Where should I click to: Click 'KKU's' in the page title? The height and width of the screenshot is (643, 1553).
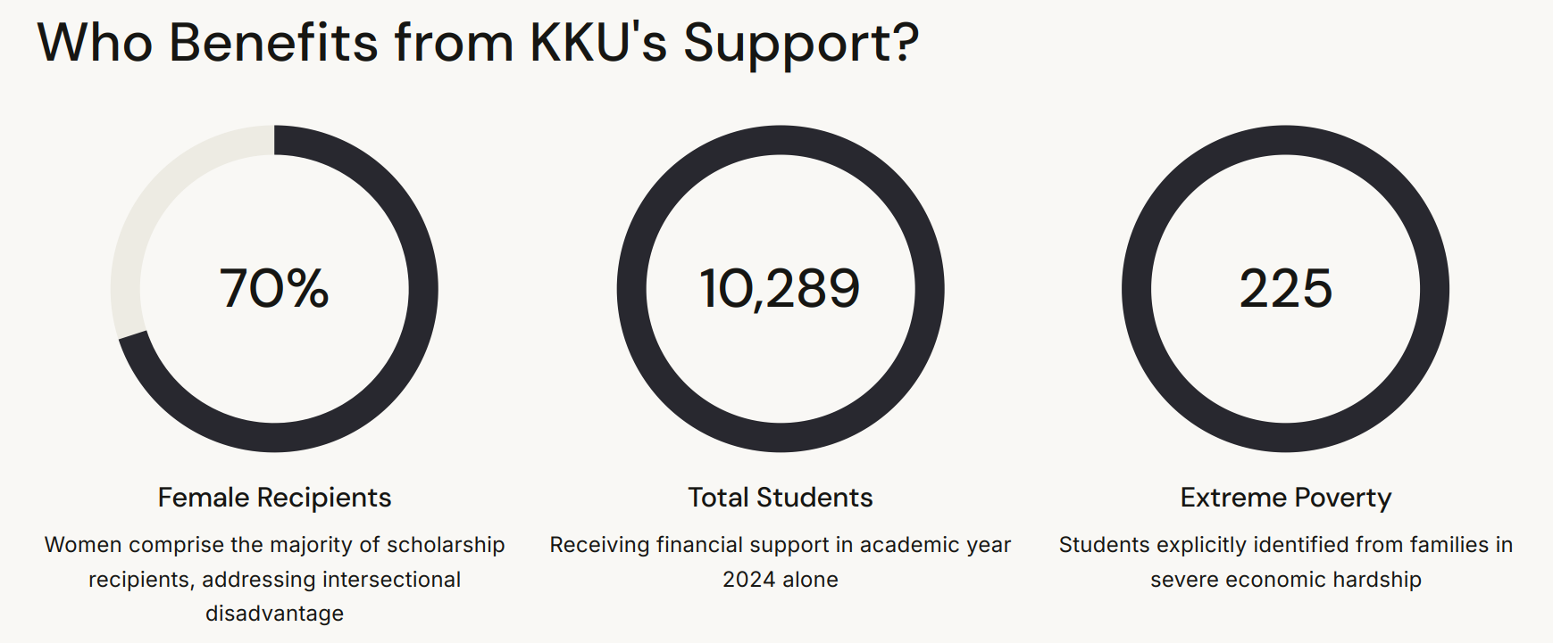pos(597,42)
